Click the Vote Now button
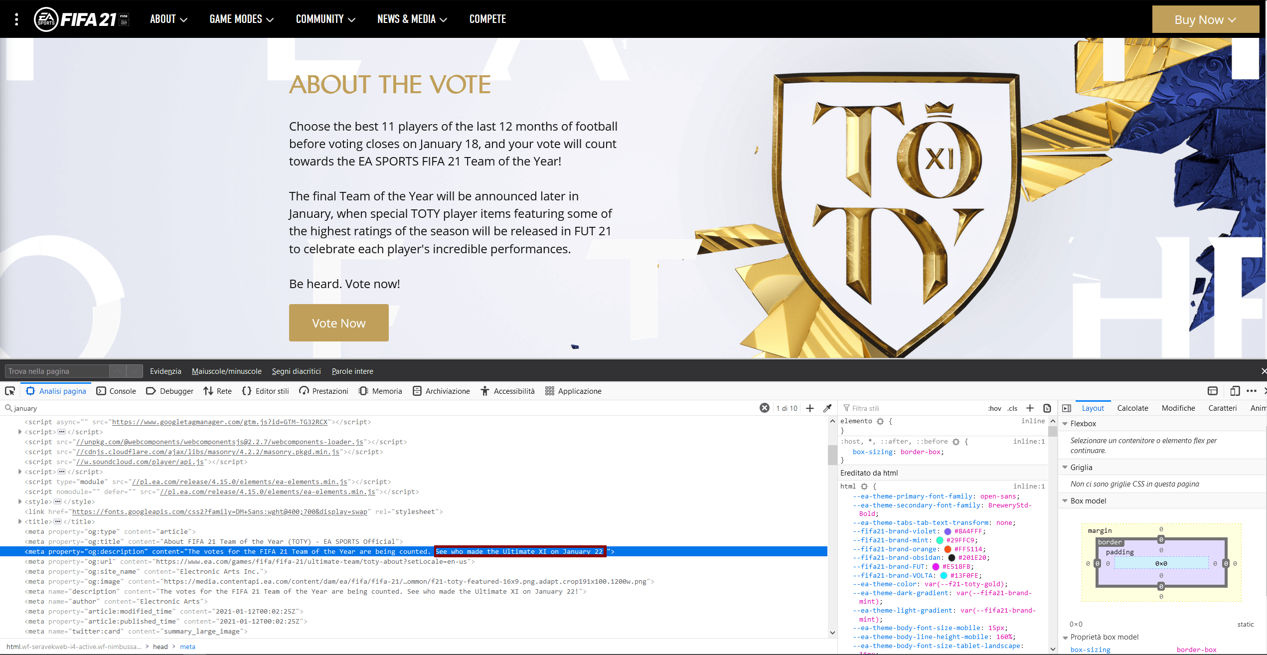Screen dimensions: 1267x655 (x=339, y=323)
